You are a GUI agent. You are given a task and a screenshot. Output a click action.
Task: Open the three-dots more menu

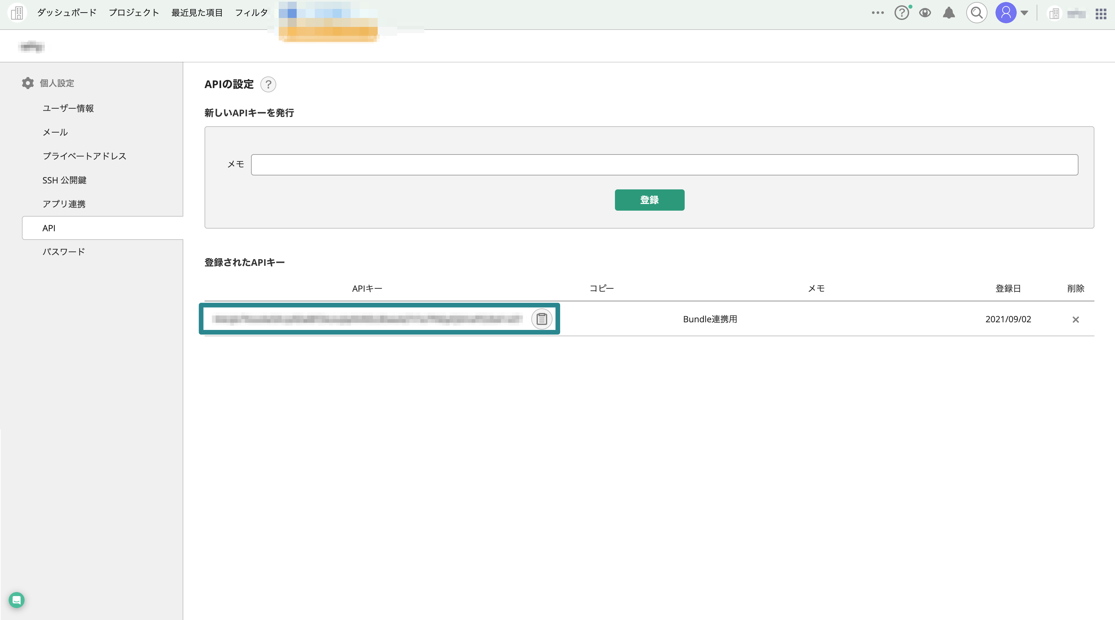(x=877, y=13)
